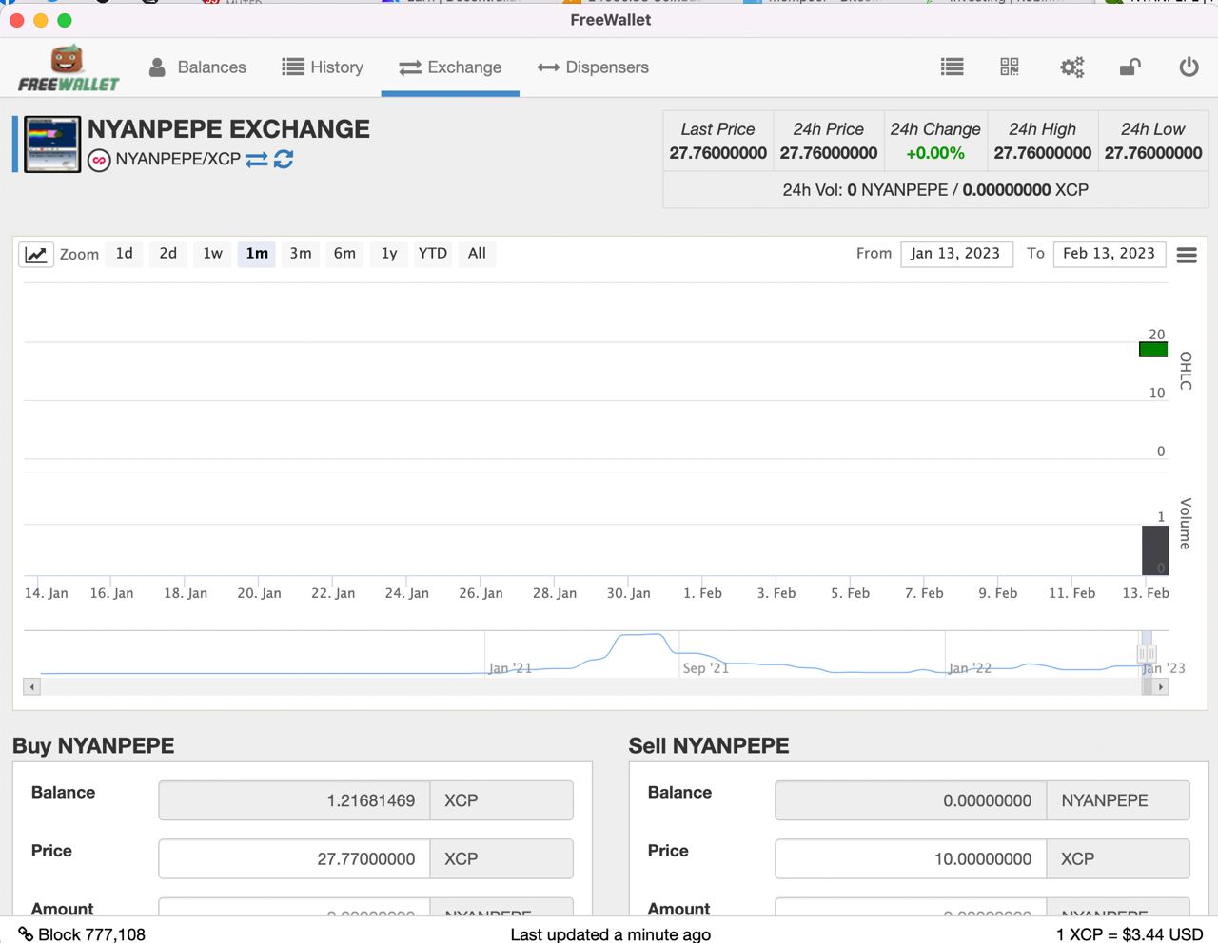
Task: Click the NYANPEPE EXCHANGE title
Action: 228,129
